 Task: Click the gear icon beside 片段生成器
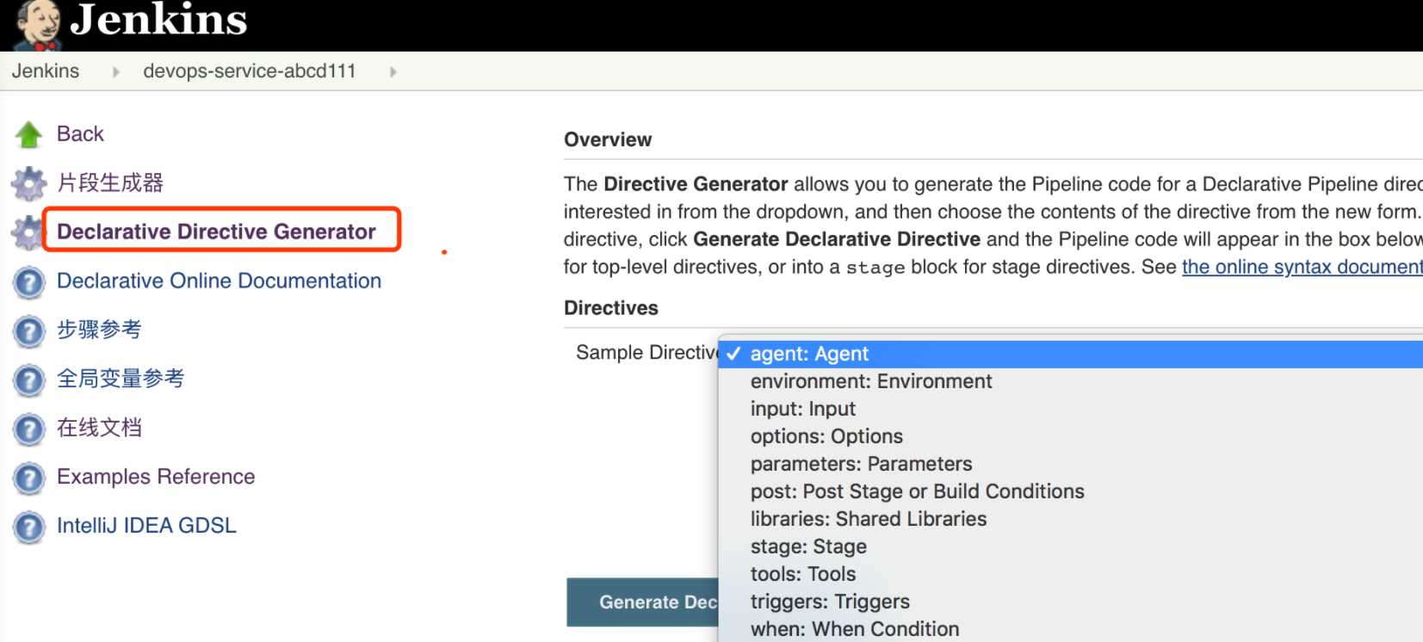(28, 183)
